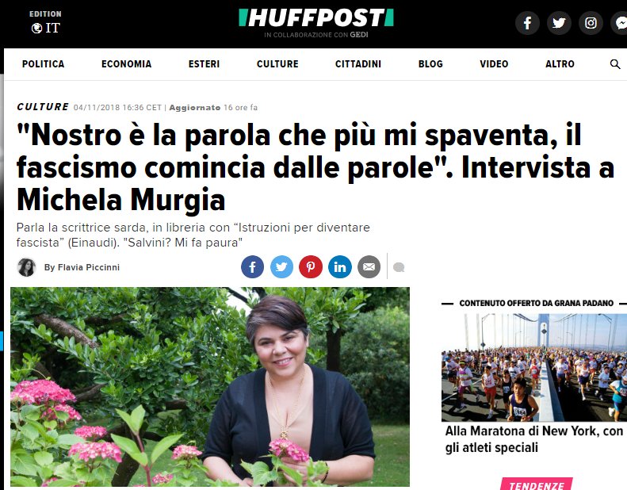The height and width of the screenshot is (490, 627).
Task: Open Messenger icon in header
Action: (619, 23)
